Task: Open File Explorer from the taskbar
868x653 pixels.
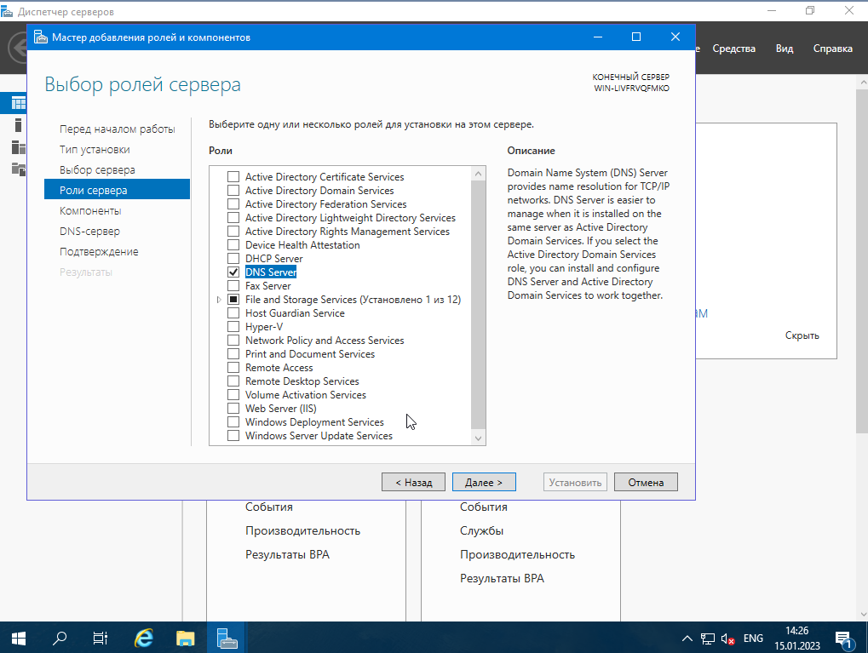Action: pos(185,638)
